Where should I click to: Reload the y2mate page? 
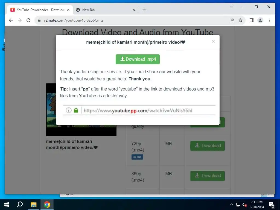coord(28,20)
